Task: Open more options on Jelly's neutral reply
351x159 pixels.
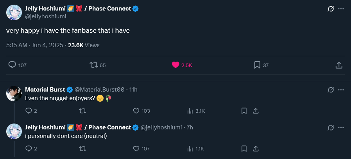Action: pyautogui.click(x=341, y=127)
